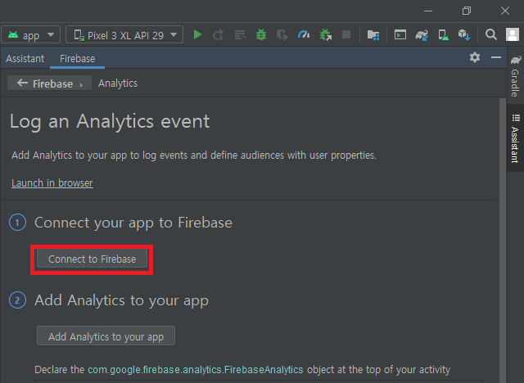Hide the Assistant panel with minus icon
The height and width of the screenshot is (383, 524).
[x=496, y=57]
